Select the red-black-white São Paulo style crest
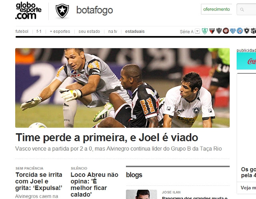256x199 pixels. coord(212,31)
